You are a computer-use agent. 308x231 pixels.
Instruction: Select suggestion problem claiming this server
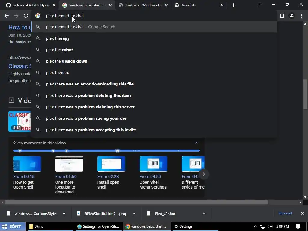click(154, 107)
